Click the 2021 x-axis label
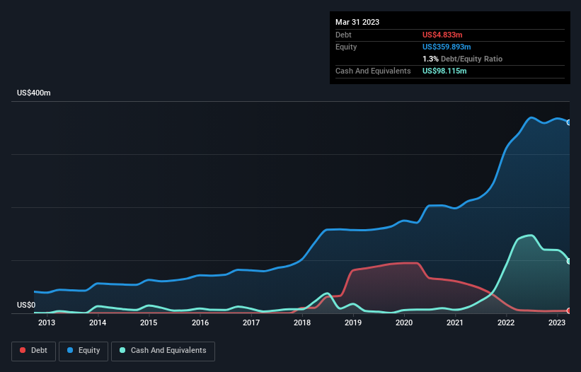Image resolution: width=581 pixels, height=372 pixels. click(454, 322)
